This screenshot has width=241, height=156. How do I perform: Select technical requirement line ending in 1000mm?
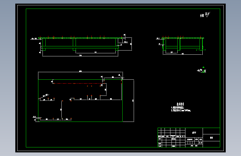coord(181,110)
